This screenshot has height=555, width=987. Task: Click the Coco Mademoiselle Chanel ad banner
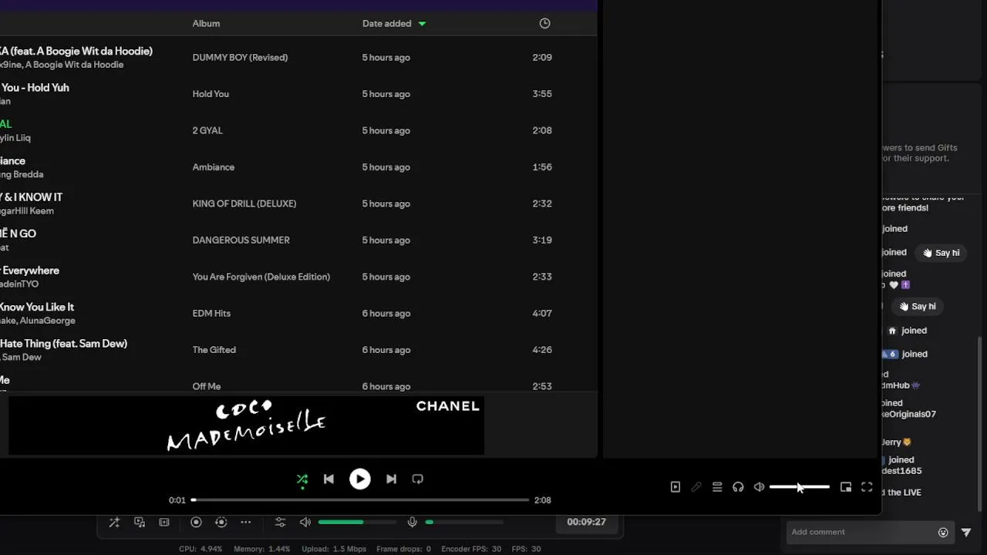[x=246, y=425]
